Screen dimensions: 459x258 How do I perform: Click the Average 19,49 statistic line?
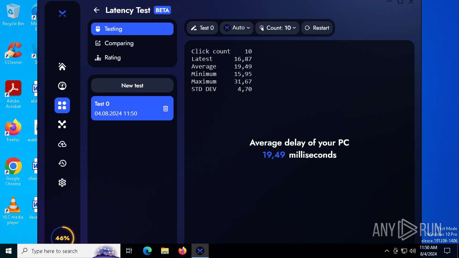click(222, 67)
